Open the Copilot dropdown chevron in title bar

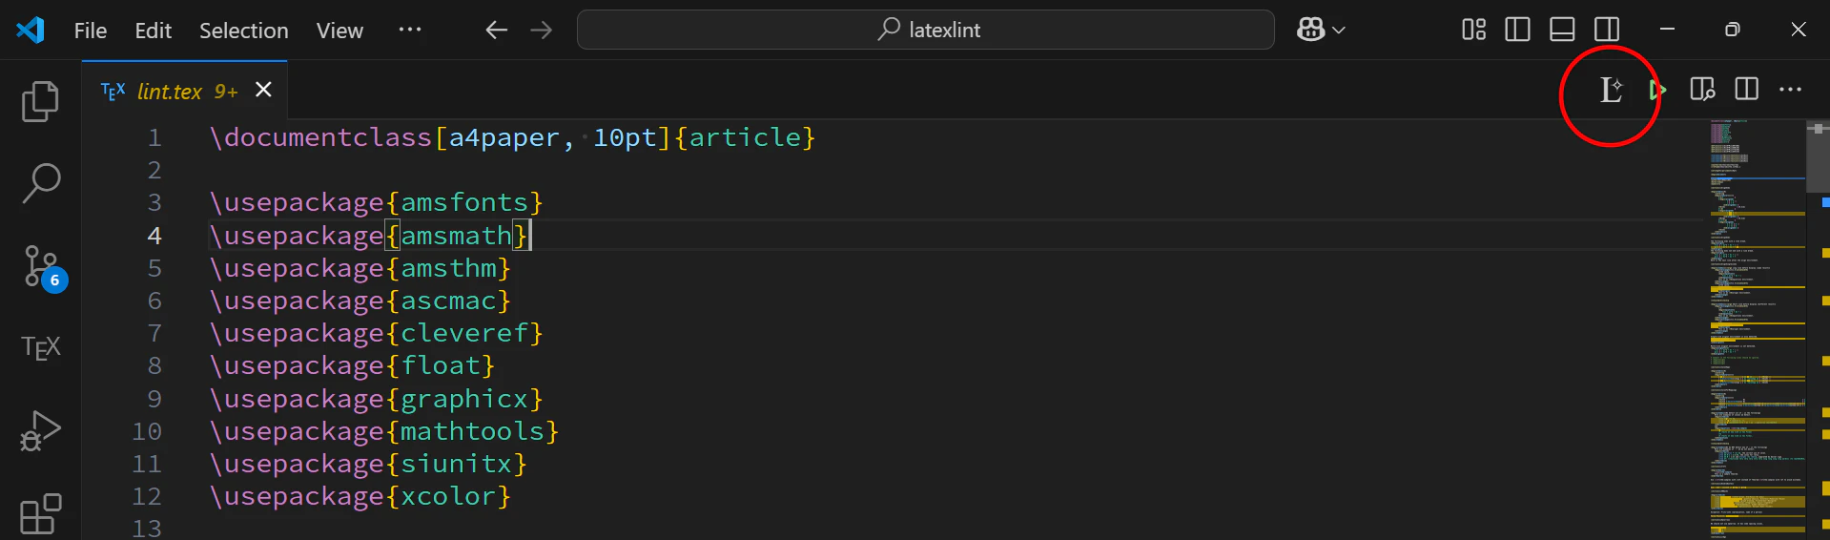(x=1339, y=31)
